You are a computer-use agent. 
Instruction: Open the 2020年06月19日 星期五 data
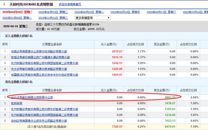(125, 12)
